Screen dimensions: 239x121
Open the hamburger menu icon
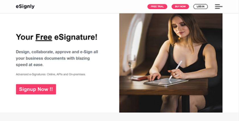coord(219,7)
